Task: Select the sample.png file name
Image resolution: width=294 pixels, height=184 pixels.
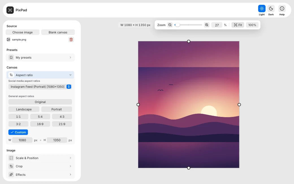Action: (19, 40)
